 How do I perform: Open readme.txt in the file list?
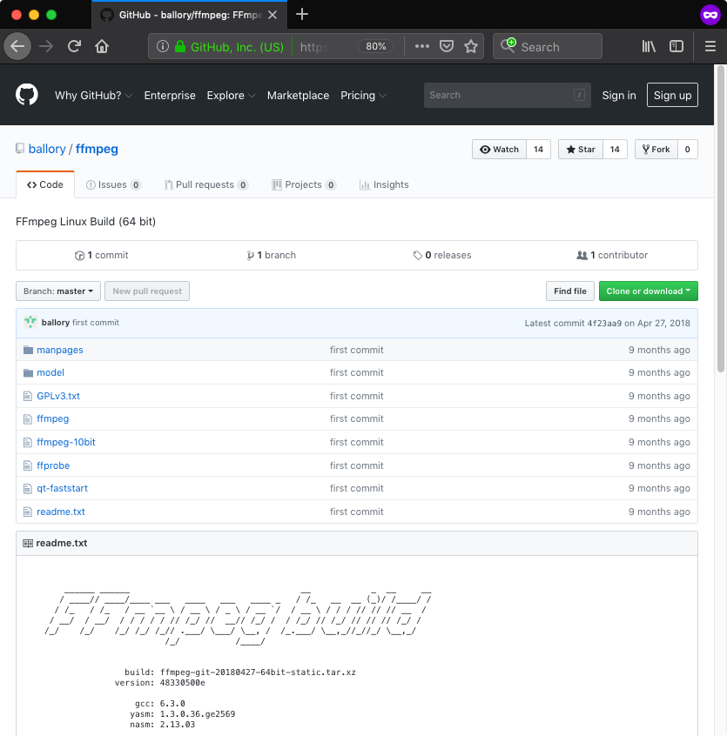pyautogui.click(x=61, y=512)
